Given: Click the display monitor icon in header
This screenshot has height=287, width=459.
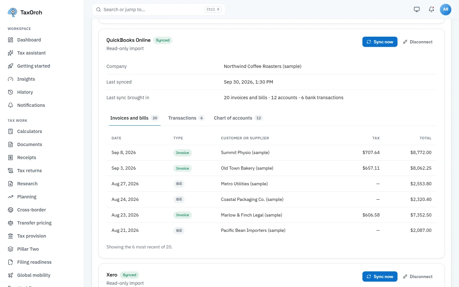Looking at the screenshot, I should pyautogui.click(x=417, y=10).
